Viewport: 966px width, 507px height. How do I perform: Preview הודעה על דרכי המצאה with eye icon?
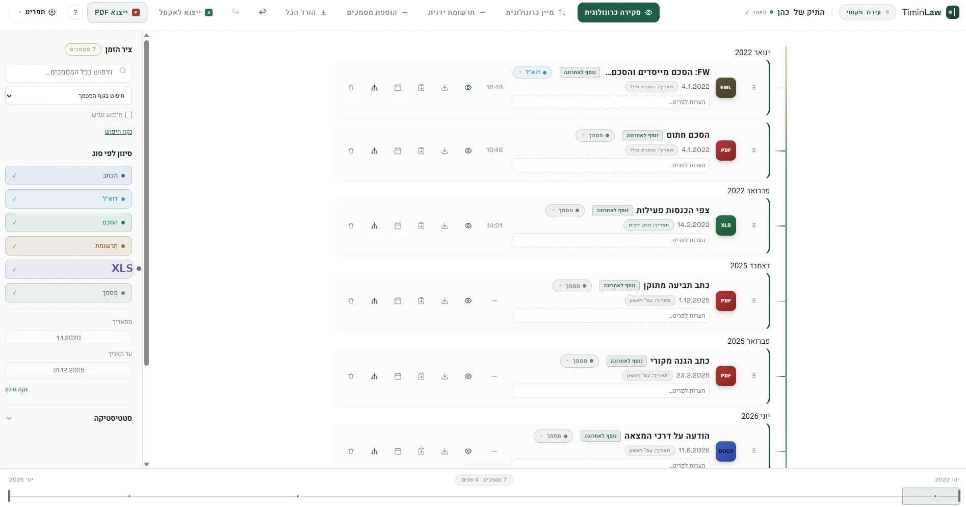pyautogui.click(x=468, y=451)
